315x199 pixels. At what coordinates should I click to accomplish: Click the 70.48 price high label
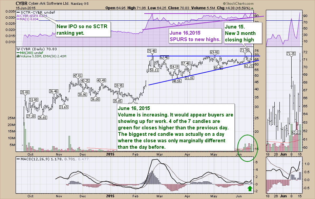click(152, 51)
